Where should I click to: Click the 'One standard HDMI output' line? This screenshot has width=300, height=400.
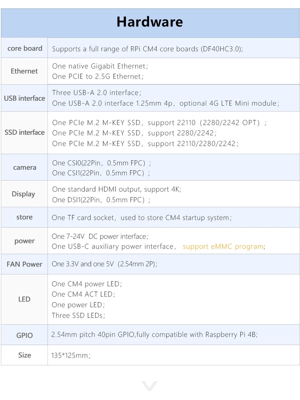tap(117, 189)
